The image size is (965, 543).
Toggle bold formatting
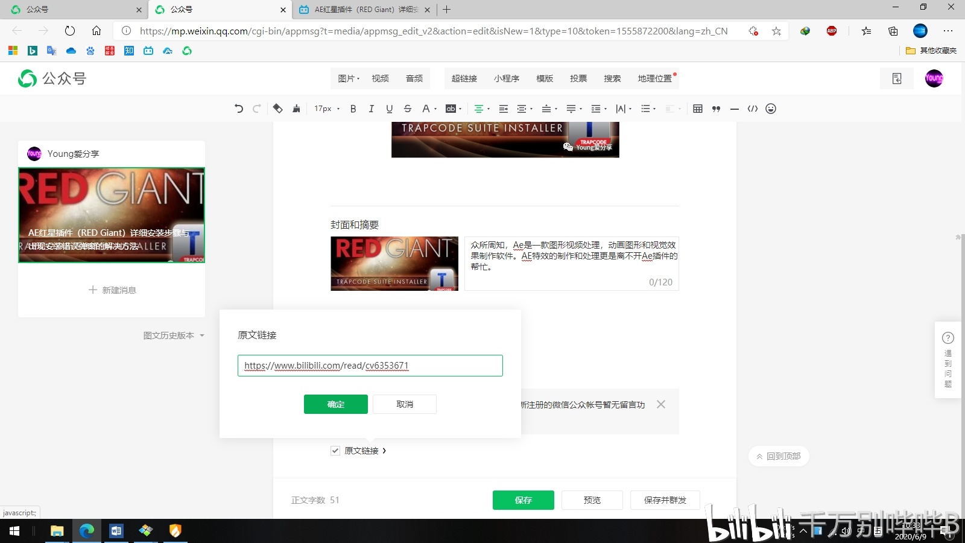pos(353,109)
